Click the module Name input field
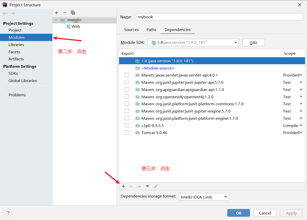Viewport: 307px width, 220px height. [219, 17]
